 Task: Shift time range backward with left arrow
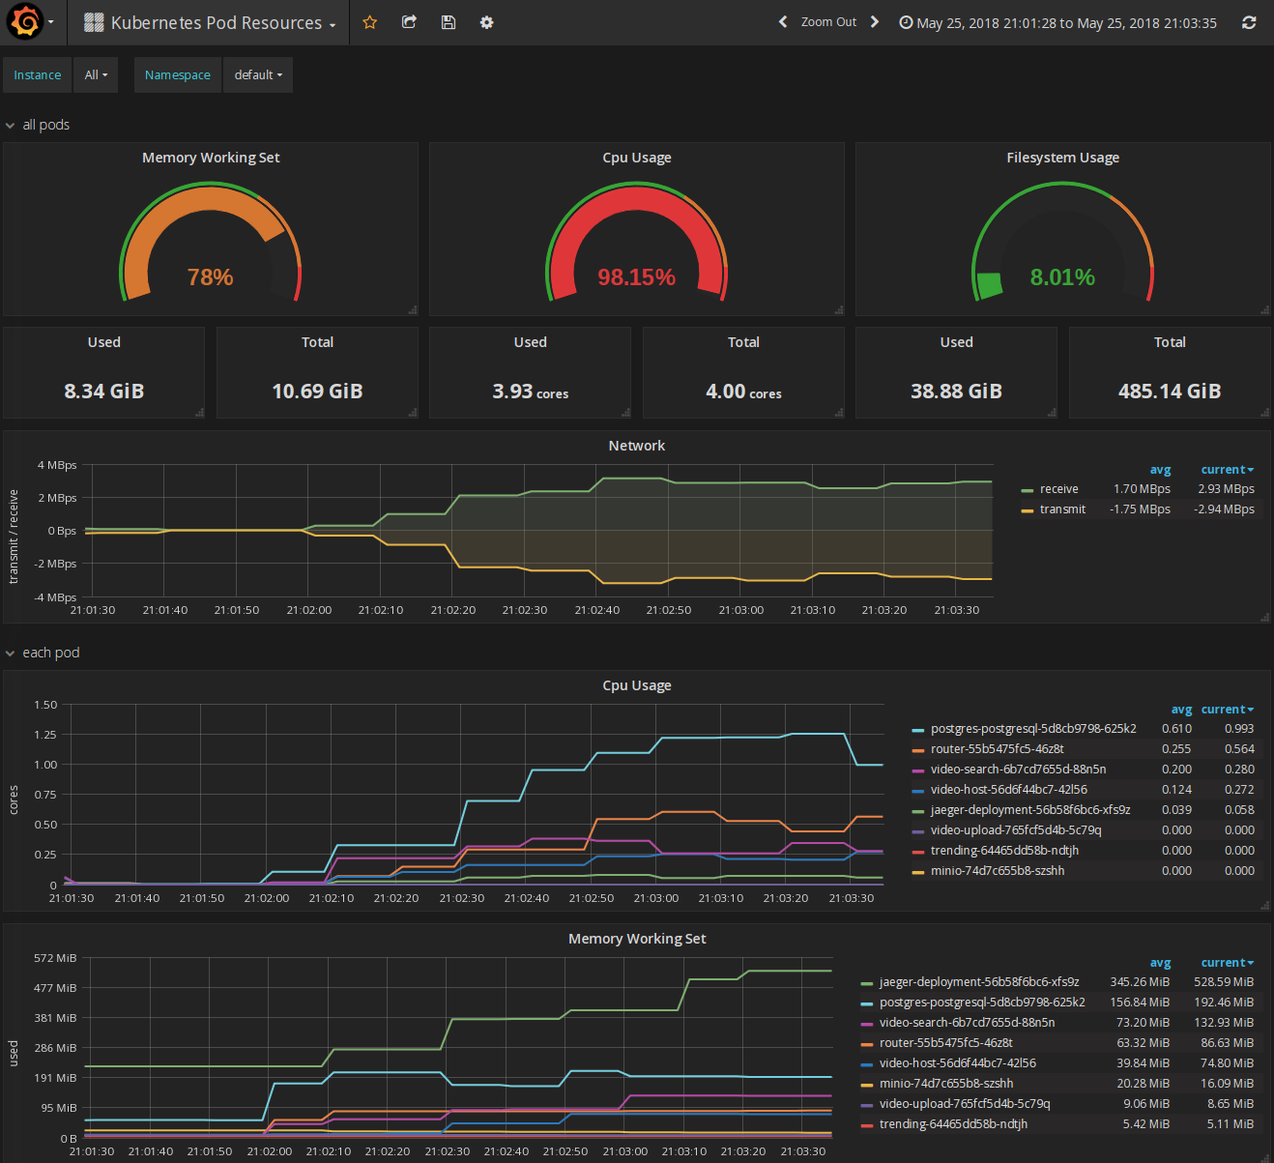coord(783,22)
